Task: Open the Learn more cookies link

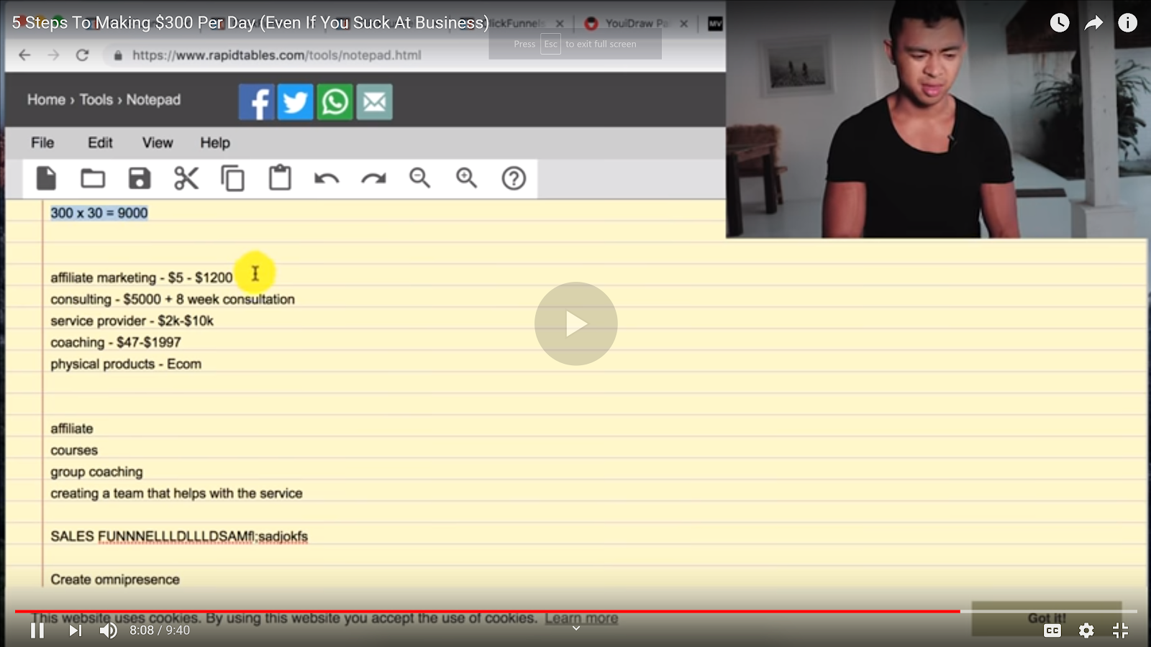Action: [x=581, y=618]
